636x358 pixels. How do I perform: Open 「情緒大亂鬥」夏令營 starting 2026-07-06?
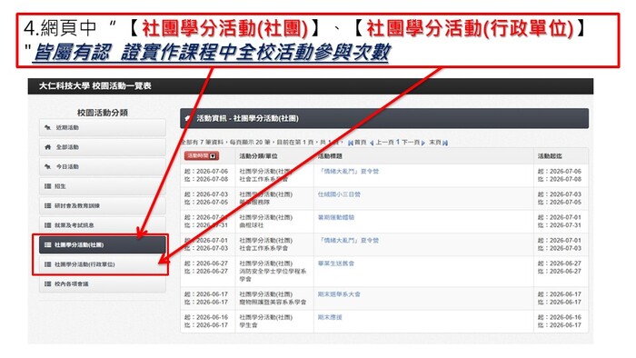[348, 172]
